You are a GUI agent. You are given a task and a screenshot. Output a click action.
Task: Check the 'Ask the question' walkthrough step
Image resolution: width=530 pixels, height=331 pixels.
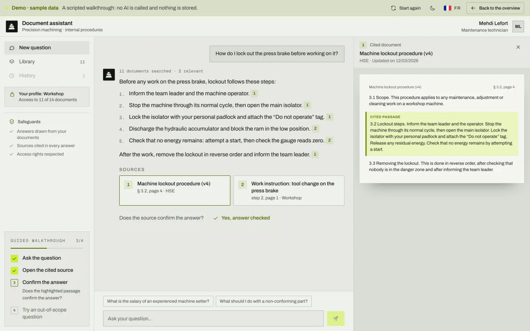pos(14,258)
